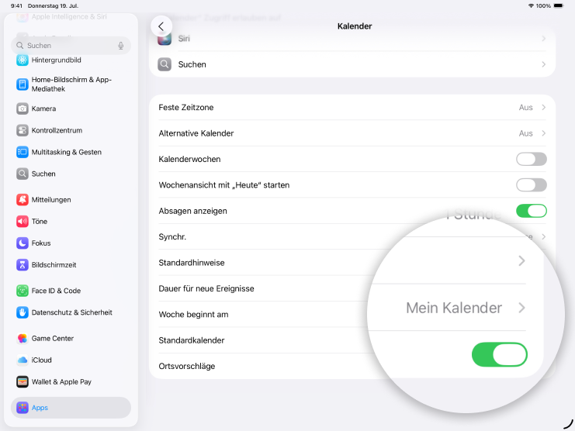Open the Suchen row under Kalender
Screen dimensions: 575x431
pos(352,64)
